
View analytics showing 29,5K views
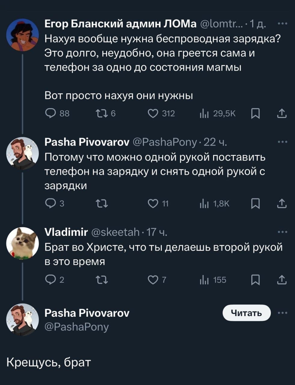[x=204, y=113]
